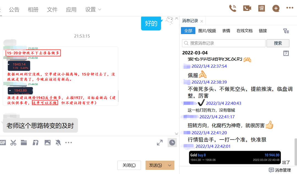The image size is (297, 174).
Task: Click the 发送(S) button
Action: (155, 165)
